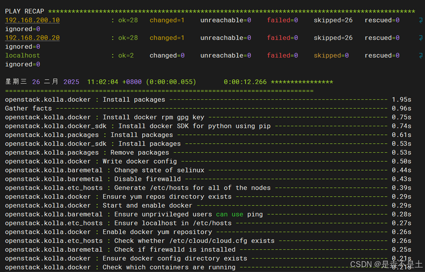Click the Change state of selinux line
Viewport: 425px width, 272px height.
208,170
